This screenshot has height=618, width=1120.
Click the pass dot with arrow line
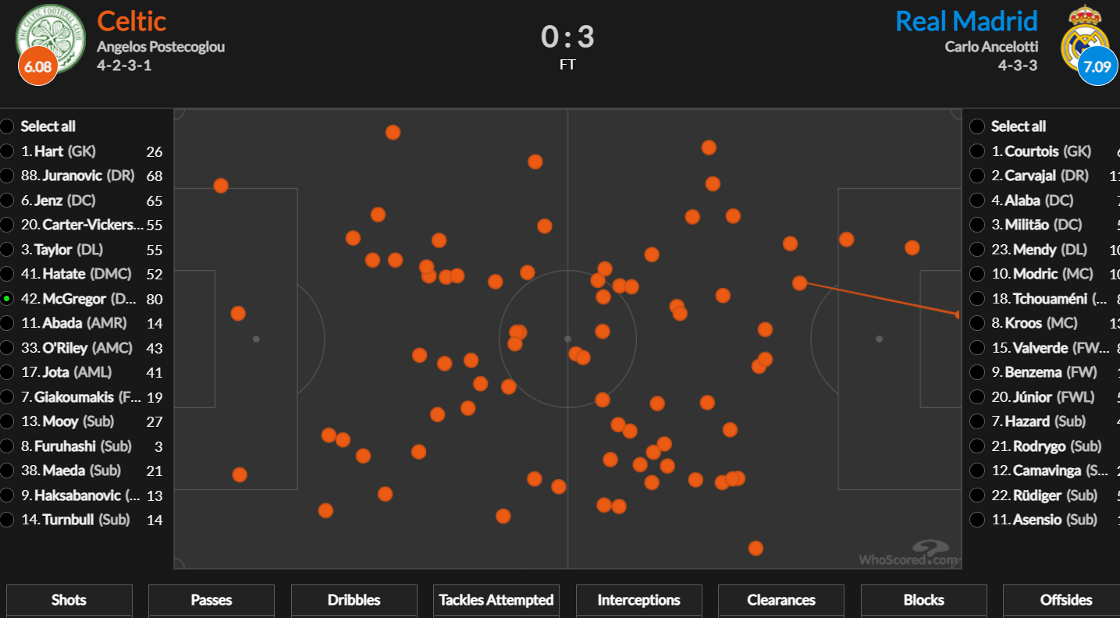coord(799,282)
